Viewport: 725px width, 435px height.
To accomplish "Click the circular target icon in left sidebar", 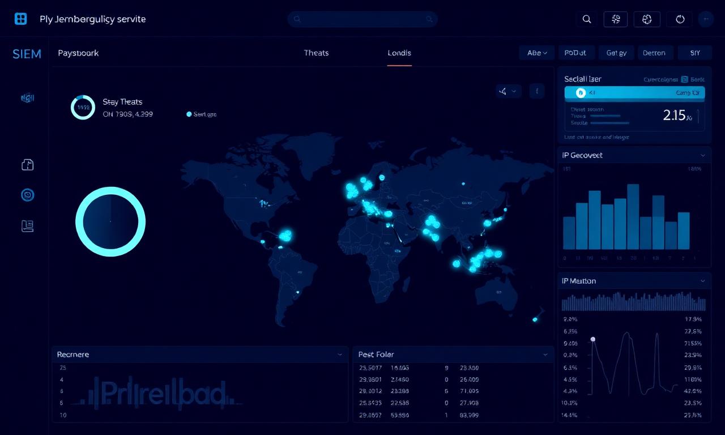I will [27, 195].
